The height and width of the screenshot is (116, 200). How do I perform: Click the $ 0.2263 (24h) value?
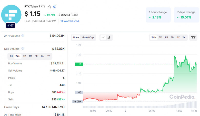pos(68,15)
